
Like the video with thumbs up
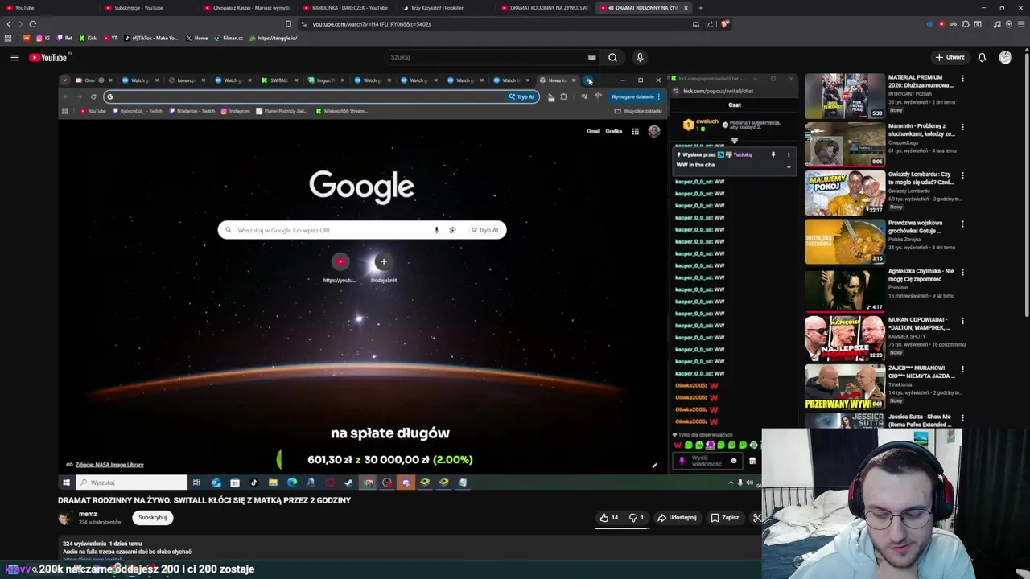[x=609, y=518]
